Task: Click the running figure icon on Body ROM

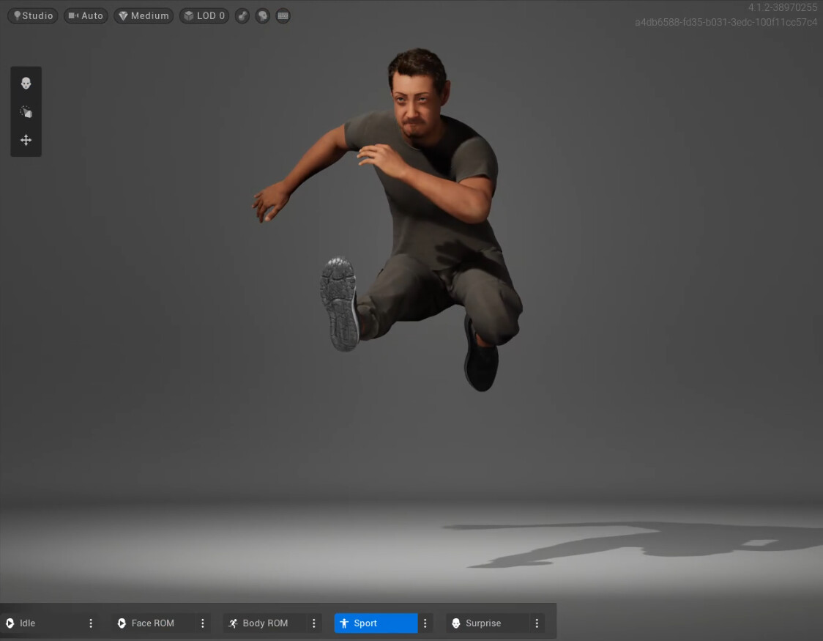Action: point(233,623)
